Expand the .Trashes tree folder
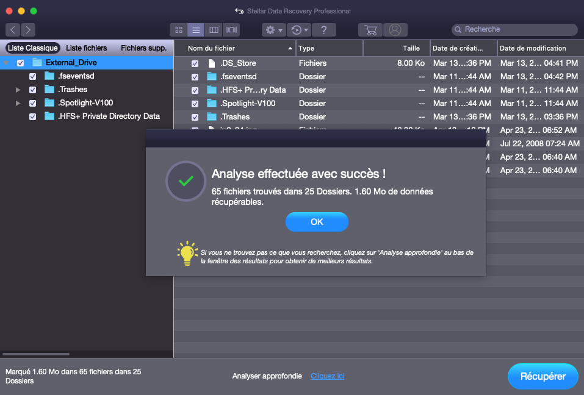 18,90
